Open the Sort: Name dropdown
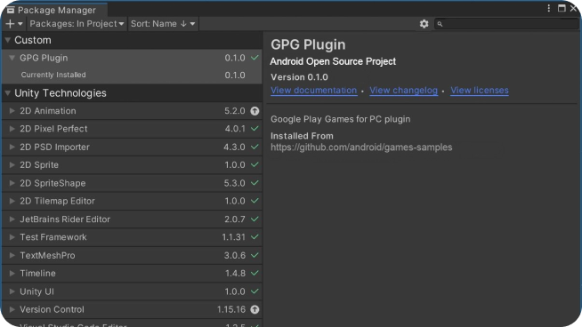This screenshot has width=582, height=327. 163,24
